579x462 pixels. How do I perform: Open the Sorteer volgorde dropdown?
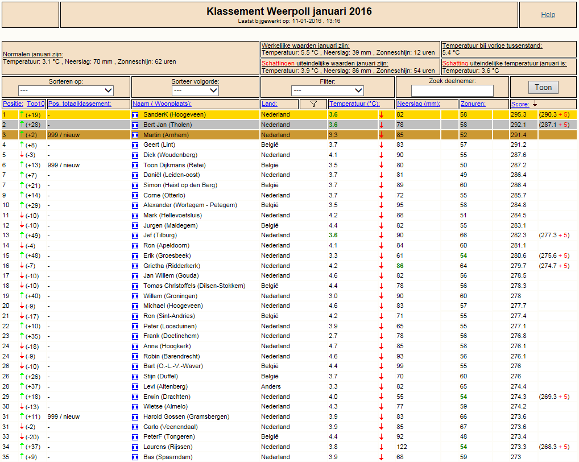[195, 90]
